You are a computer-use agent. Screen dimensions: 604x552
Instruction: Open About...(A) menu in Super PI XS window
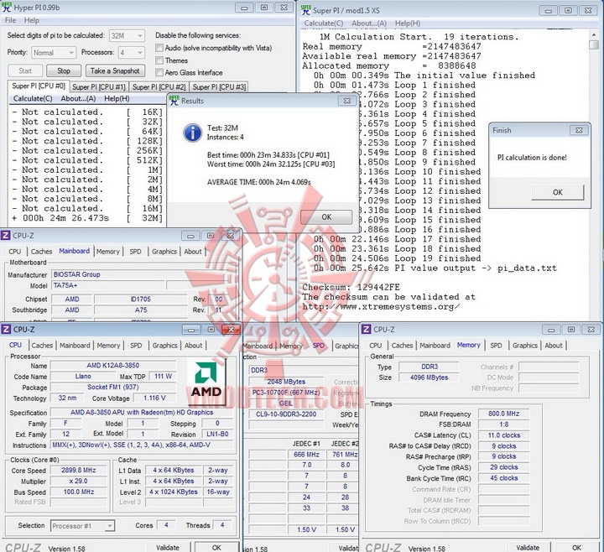369,23
